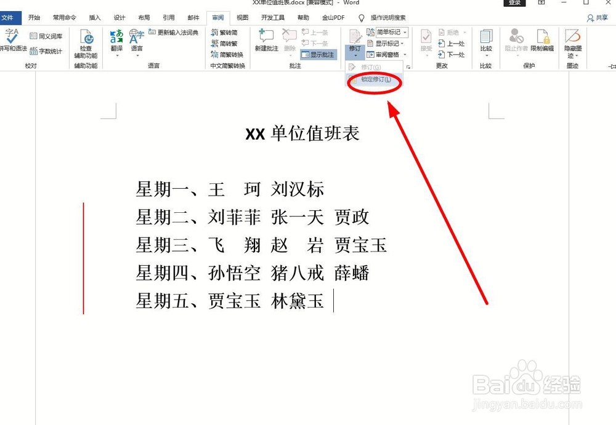Go to next change 下一处
The image size is (616, 425).
[x=452, y=55]
